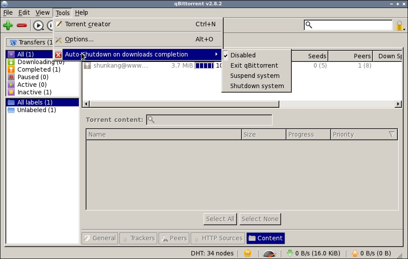Sort content by Size column header

pyautogui.click(x=264, y=134)
